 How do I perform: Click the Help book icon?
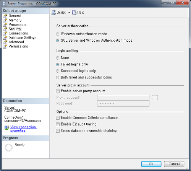pyautogui.click(x=74, y=13)
